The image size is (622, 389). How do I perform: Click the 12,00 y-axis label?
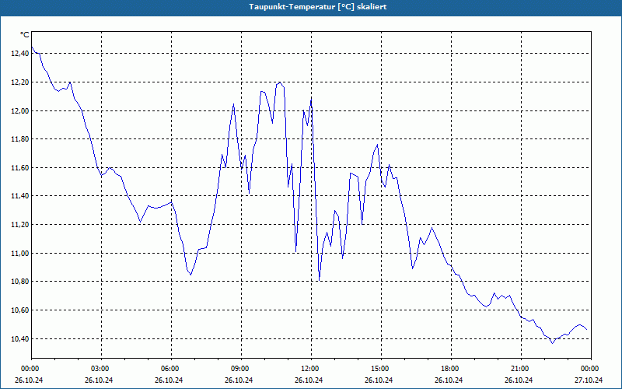point(20,110)
